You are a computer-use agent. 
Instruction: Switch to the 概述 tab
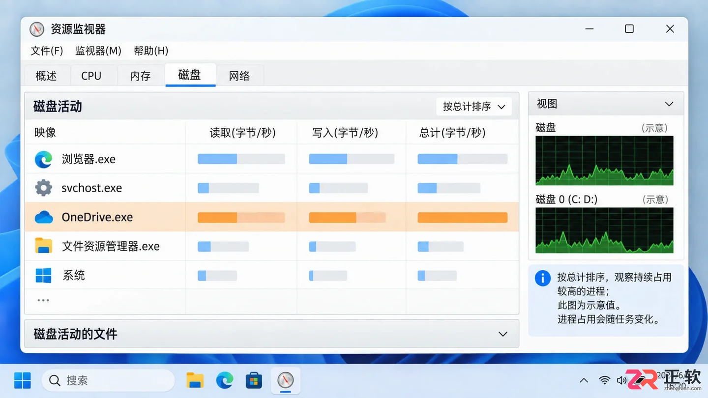point(46,76)
